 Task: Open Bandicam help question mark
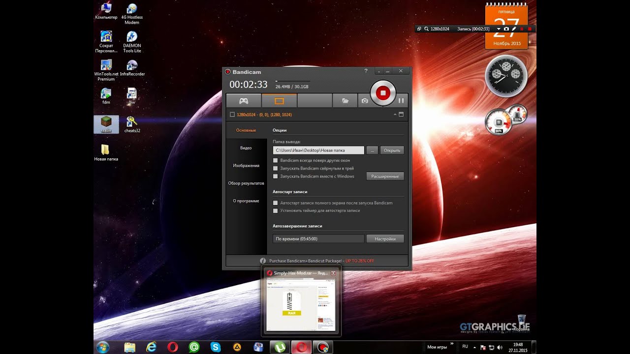[x=366, y=71]
